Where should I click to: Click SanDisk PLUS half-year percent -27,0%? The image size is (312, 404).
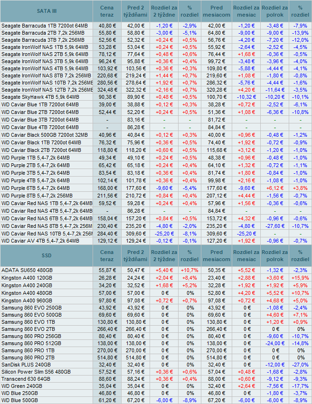[x=300, y=365]
